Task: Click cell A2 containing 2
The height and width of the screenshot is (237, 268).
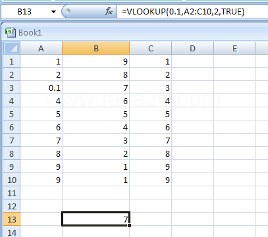Action: click(x=41, y=74)
